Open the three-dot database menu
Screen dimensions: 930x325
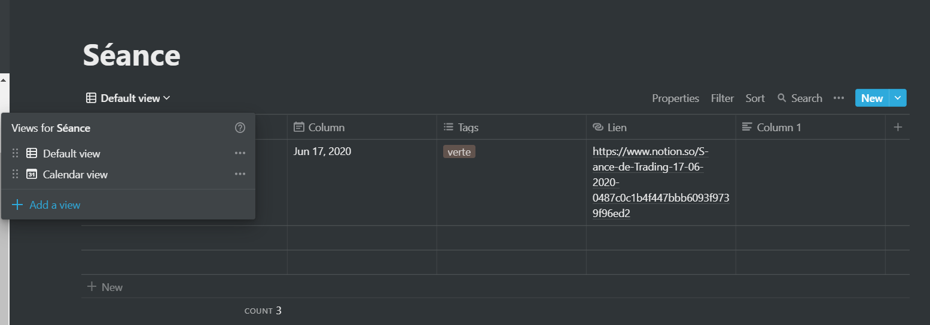click(838, 98)
